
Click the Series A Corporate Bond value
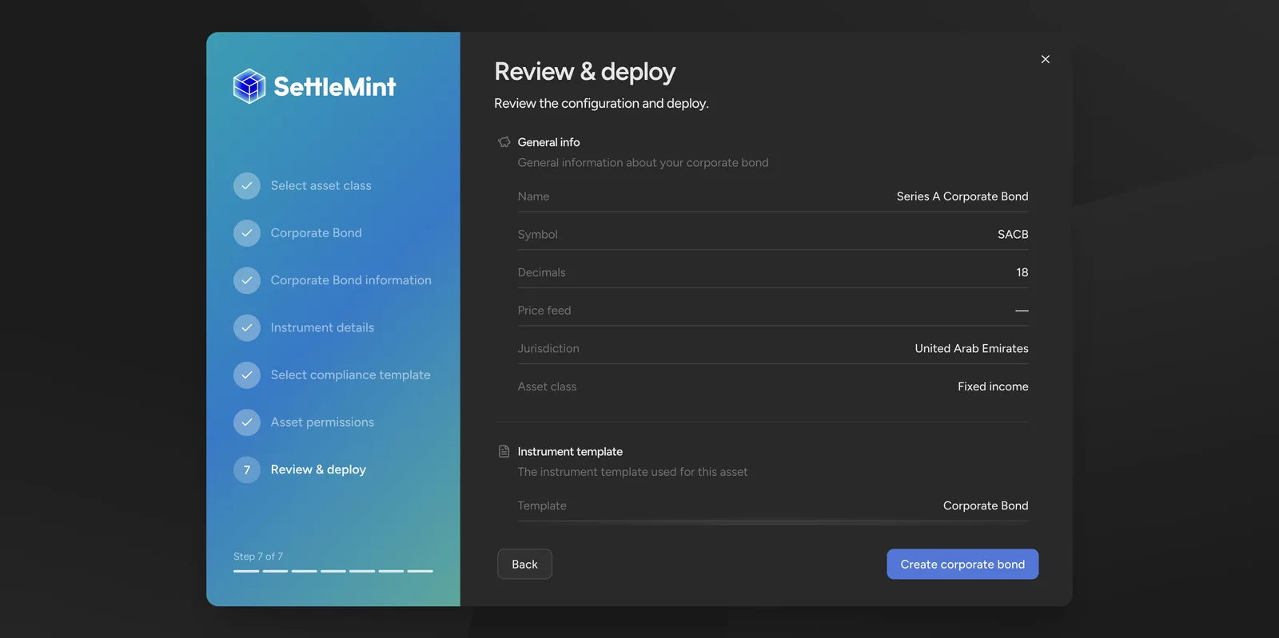click(x=962, y=196)
